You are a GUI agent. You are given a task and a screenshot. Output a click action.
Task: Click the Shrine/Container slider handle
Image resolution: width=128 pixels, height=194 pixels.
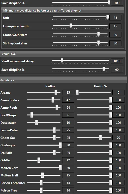pos(99,43)
